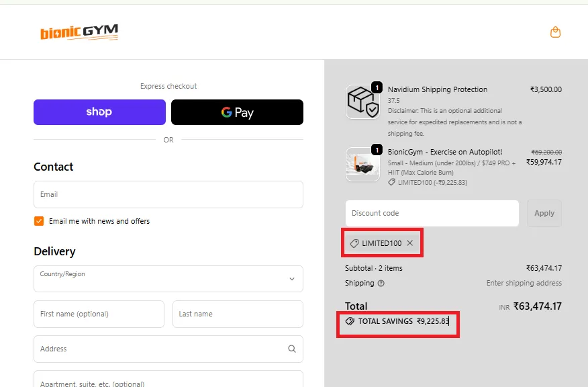Click the Total Savings tag icon
The image size is (588, 387).
(x=350, y=321)
